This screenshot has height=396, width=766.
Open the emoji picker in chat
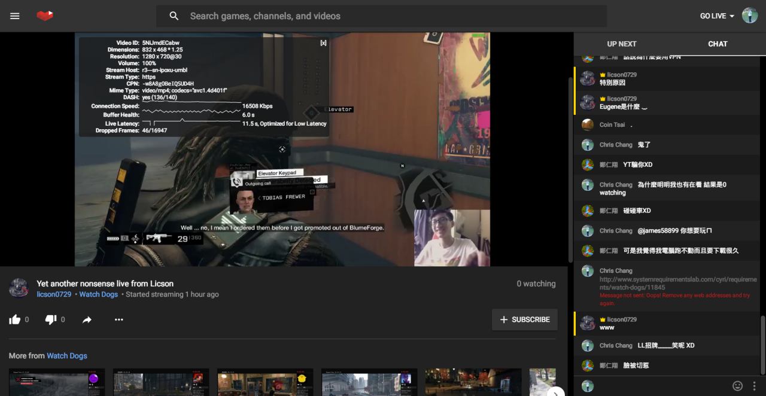(x=737, y=386)
